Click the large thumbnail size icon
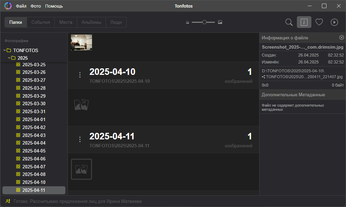 tap(220, 22)
